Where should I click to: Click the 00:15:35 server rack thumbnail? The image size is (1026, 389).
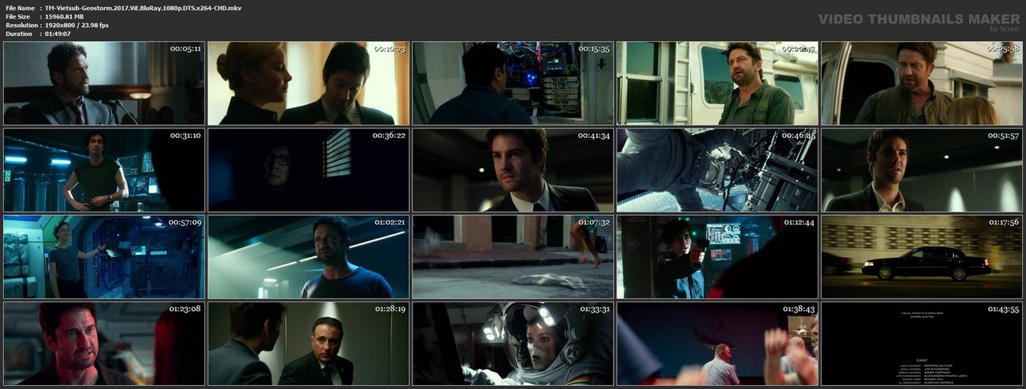coord(513,83)
